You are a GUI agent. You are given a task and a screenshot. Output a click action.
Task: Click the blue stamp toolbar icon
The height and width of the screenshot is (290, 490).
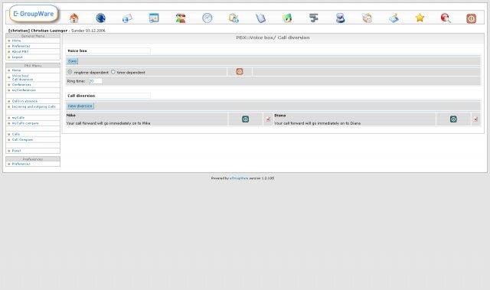point(340,18)
